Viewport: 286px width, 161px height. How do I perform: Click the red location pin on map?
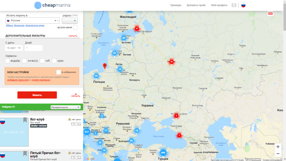[x=105, y=66]
